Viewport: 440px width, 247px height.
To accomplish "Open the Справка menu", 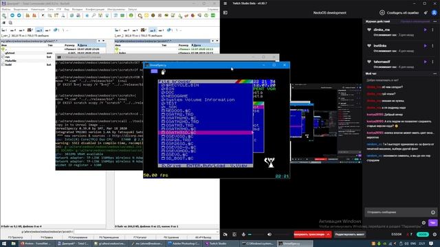I will 212,9.
